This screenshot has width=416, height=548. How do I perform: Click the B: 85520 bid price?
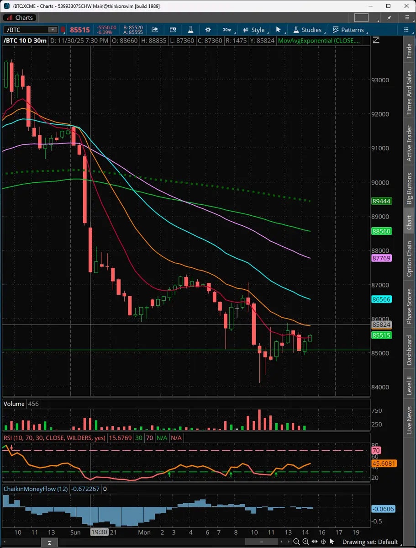(x=133, y=27)
